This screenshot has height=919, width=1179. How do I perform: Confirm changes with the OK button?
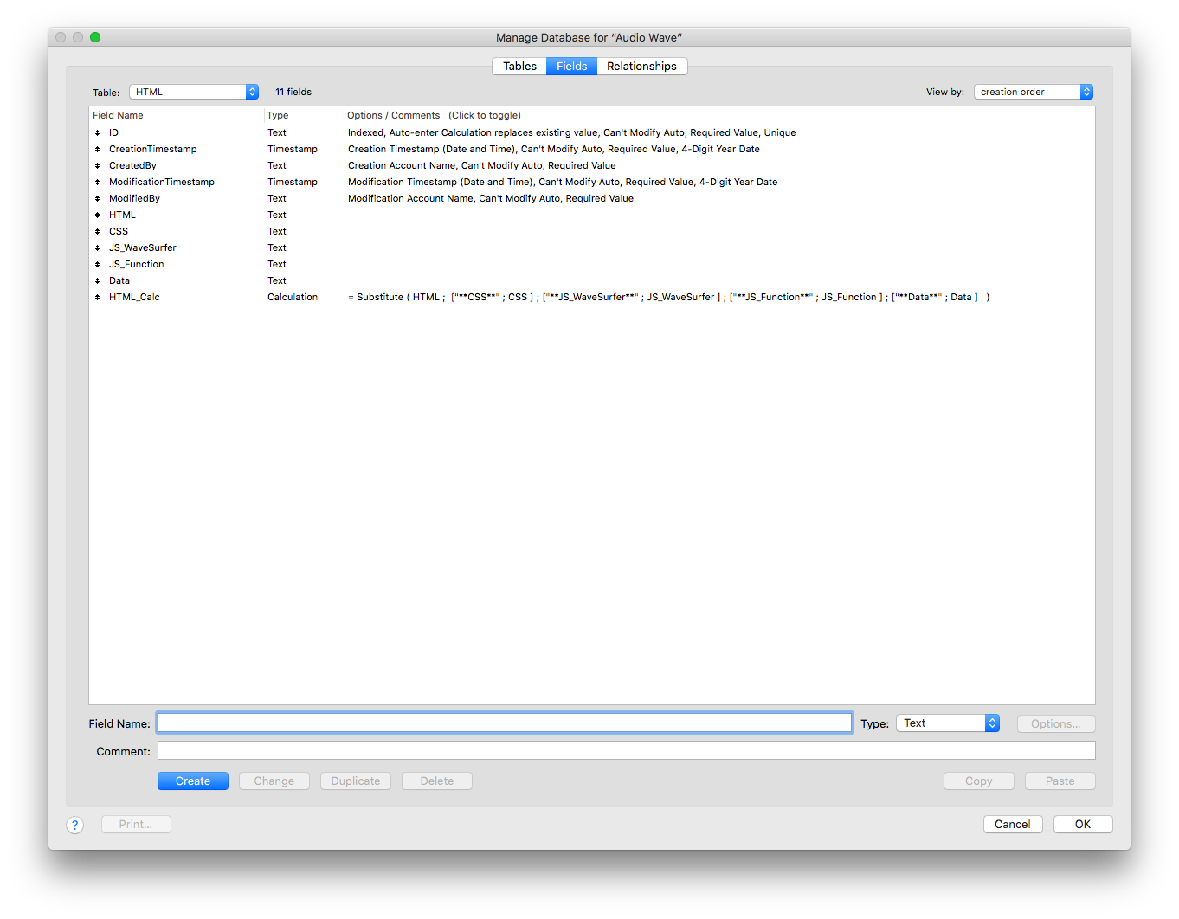(1083, 824)
